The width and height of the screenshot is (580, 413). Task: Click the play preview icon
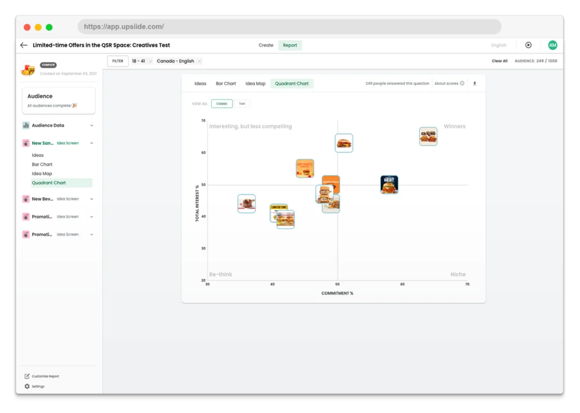(528, 45)
